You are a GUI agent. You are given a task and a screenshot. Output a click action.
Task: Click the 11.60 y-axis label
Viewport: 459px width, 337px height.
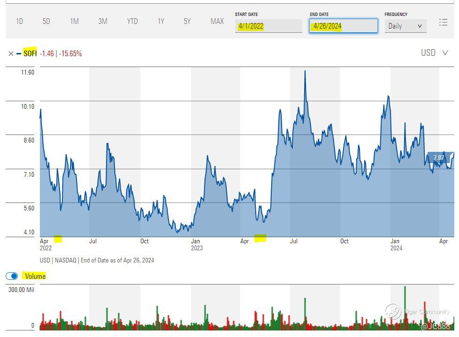click(x=28, y=73)
